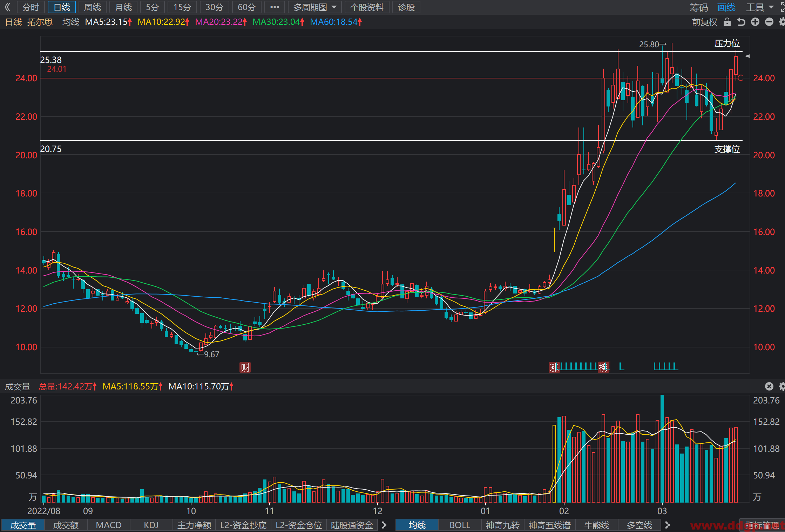The width and height of the screenshot is (785, 532).
Task: Select the 牛熊线 overlay
Action: click(597, 525)
